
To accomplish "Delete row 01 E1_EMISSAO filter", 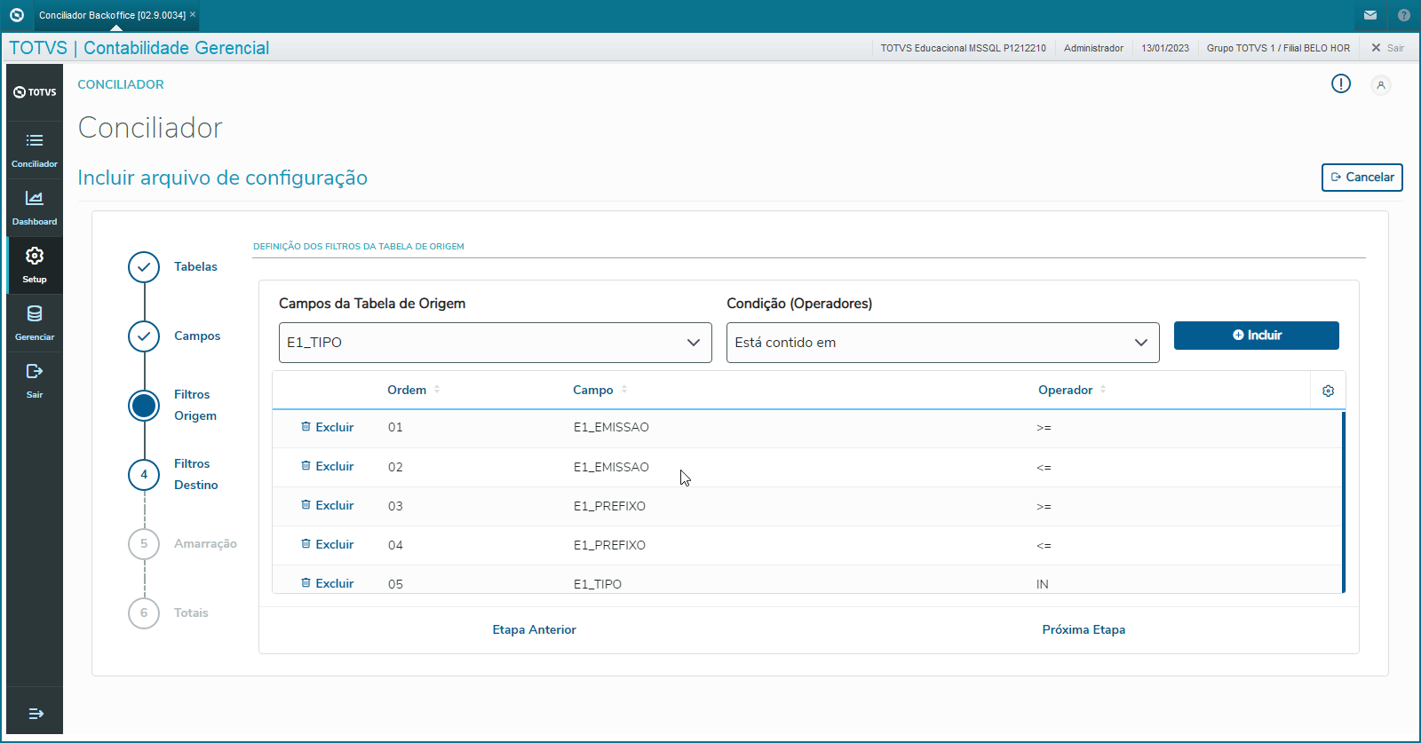I will [x=327, y=427].
